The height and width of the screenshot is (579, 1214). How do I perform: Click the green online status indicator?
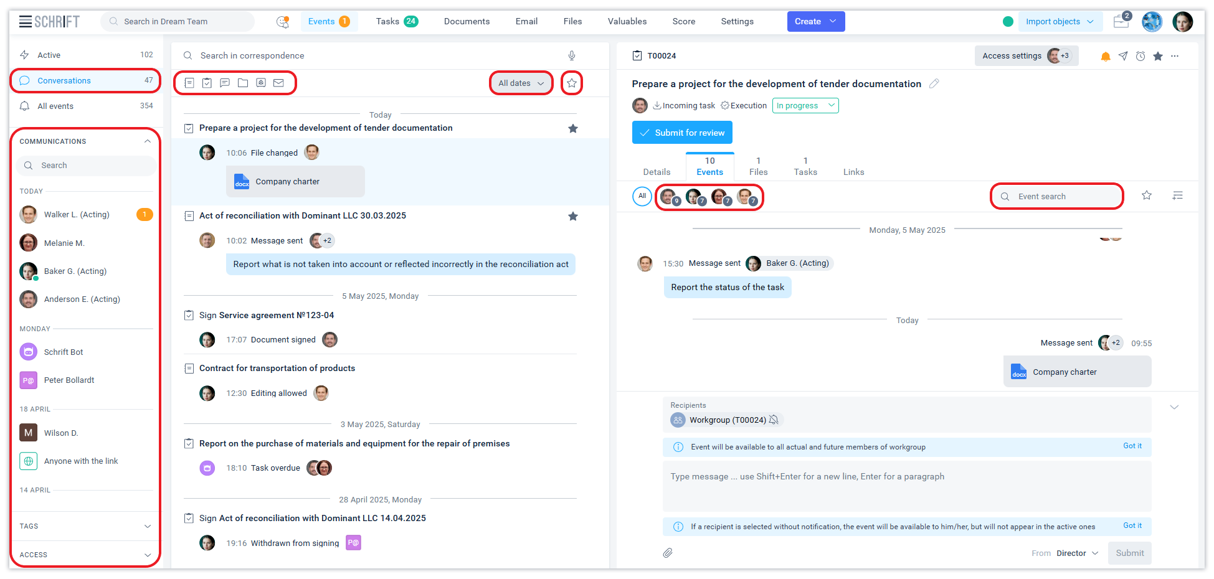click(x=1008, y=21)
